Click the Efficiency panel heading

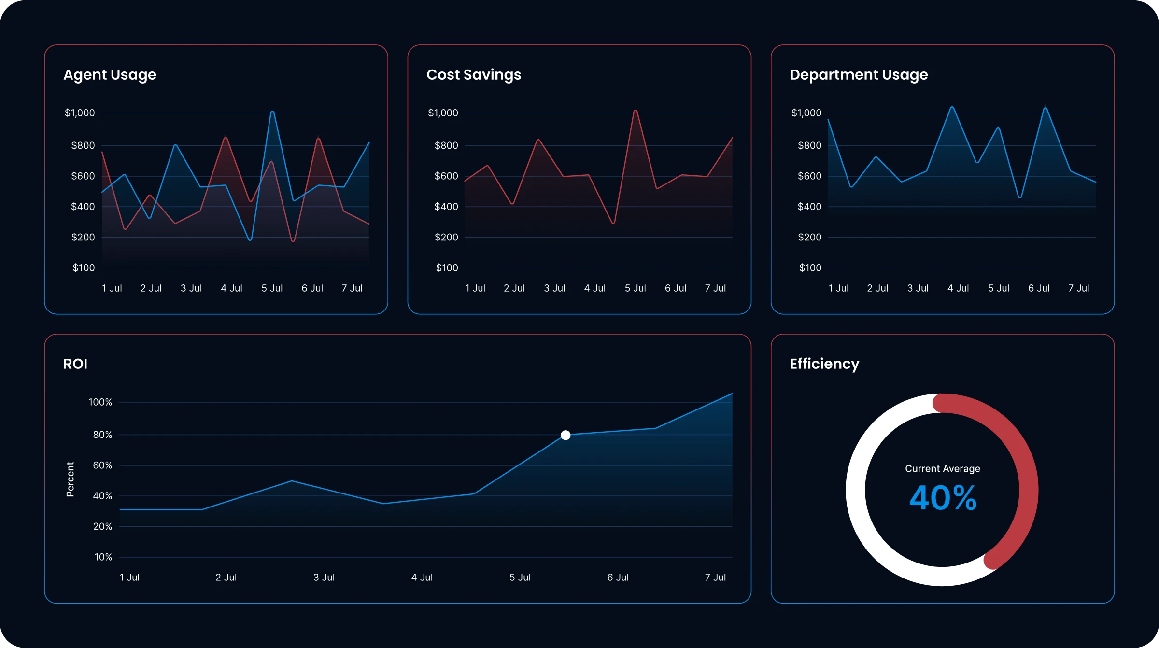pos(824,364)
